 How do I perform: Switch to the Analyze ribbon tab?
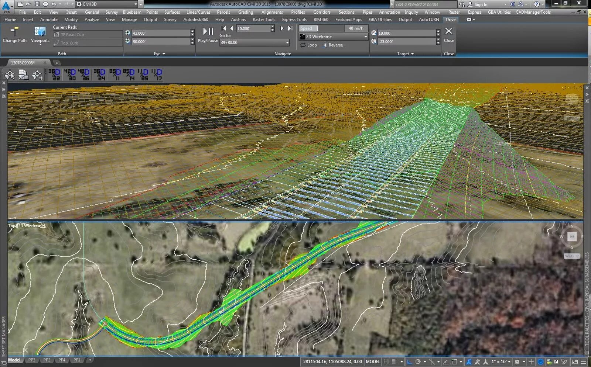click(x=92, y=20)
